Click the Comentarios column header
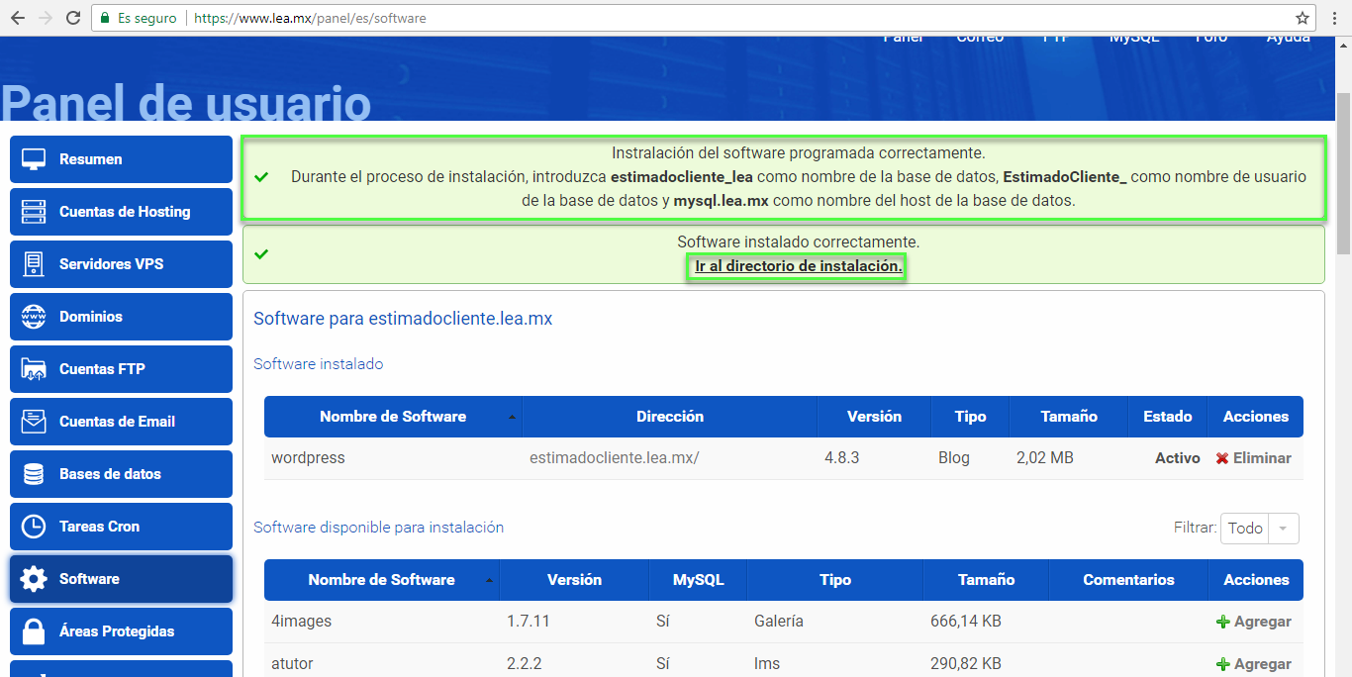 (1128, 580)
